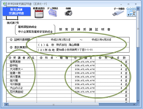Click the vertical scrollbar thumb

(x=138, y=29)
